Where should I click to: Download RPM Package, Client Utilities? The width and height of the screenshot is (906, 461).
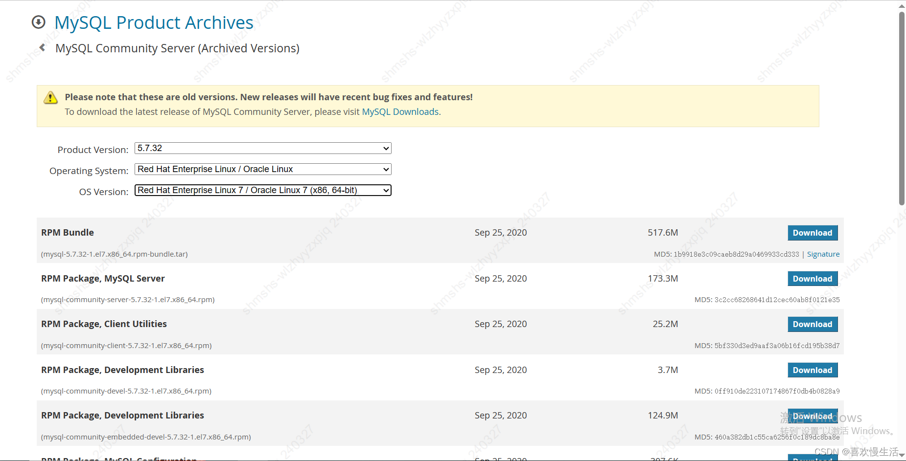813,324
